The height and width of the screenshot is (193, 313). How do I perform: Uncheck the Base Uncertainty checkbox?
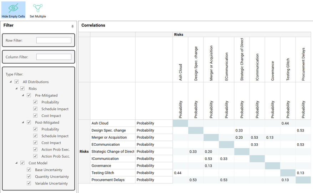(x=29, y=170)
